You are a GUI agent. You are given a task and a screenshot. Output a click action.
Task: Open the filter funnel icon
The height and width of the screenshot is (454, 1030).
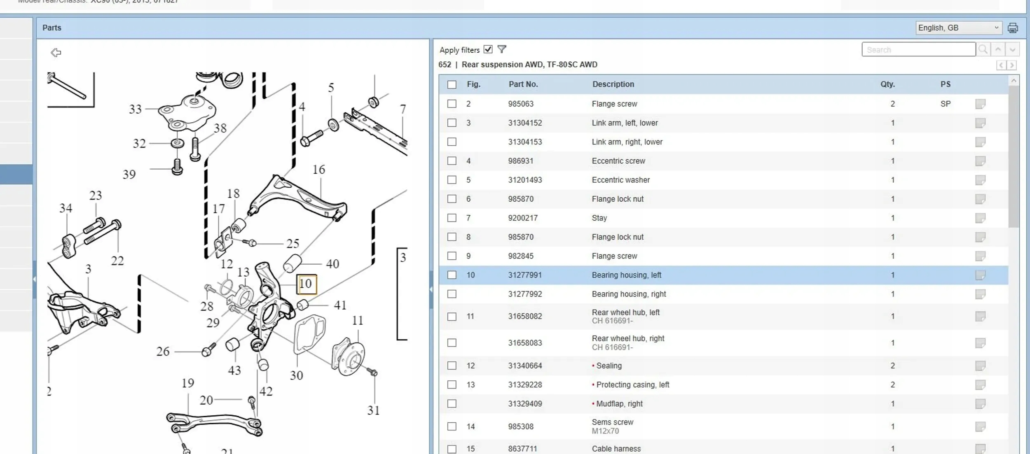coord(501,49)
